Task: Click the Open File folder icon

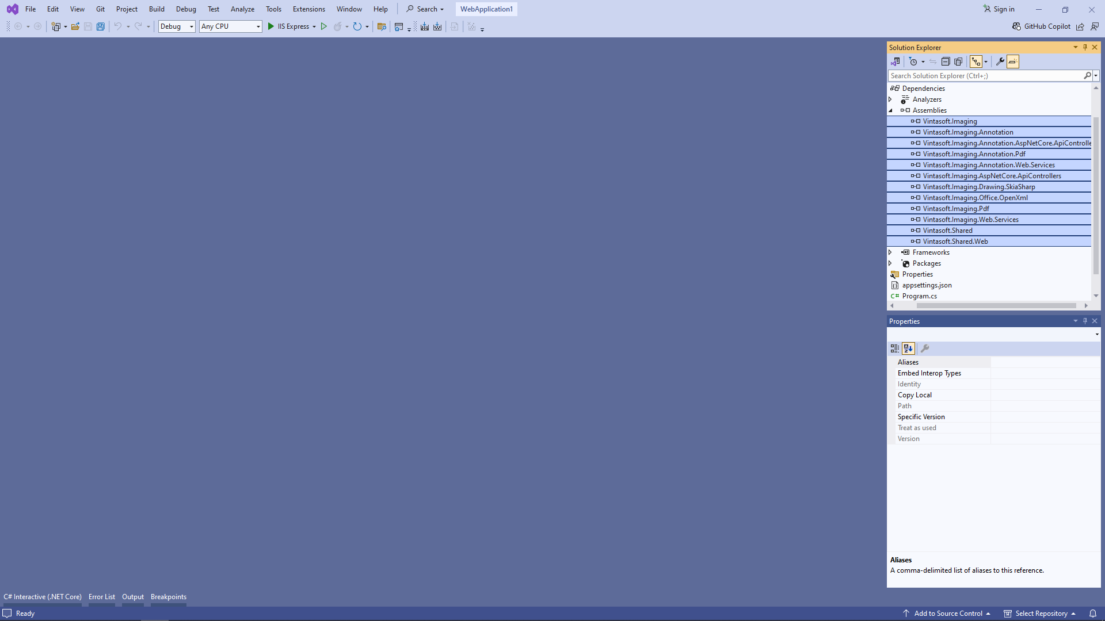Action: pos(75,26)
